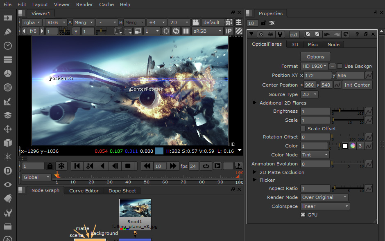Pause viewer updates with pause icon
The height and width of the screenshot is (241, 385).
click(186, 31)
